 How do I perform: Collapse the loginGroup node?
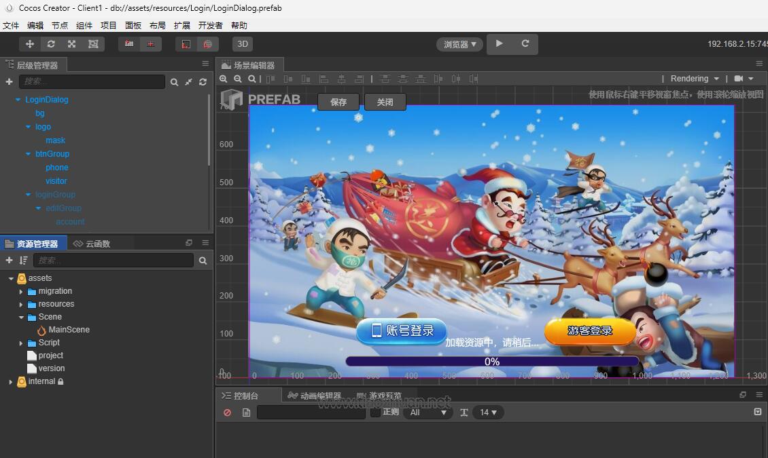point(29,195)
